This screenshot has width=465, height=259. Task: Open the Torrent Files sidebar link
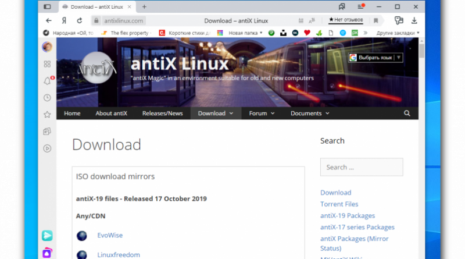click(x=339, y=204)
